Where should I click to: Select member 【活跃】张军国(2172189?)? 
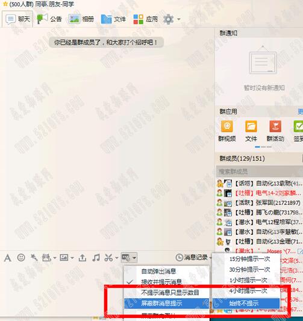[260, 203]
